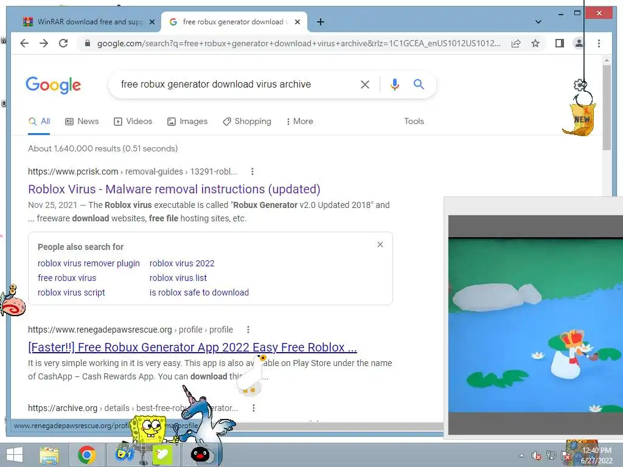Select the free robux generator tab
Viewport: 623px width, 467px height.
pyautogui.click(x=234, y=22)
